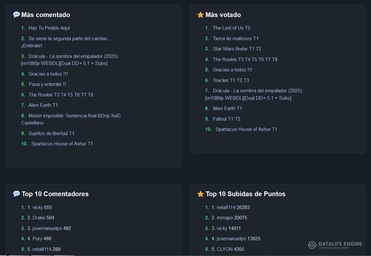Open Tracker T1 T2 T3 link
The image size is (371, 256).
tap(231, 80)
